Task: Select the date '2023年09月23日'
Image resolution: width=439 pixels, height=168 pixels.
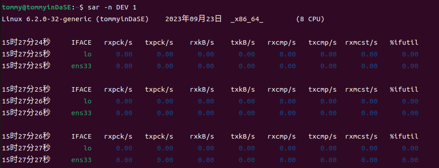Action: click(x=193, y=19)
